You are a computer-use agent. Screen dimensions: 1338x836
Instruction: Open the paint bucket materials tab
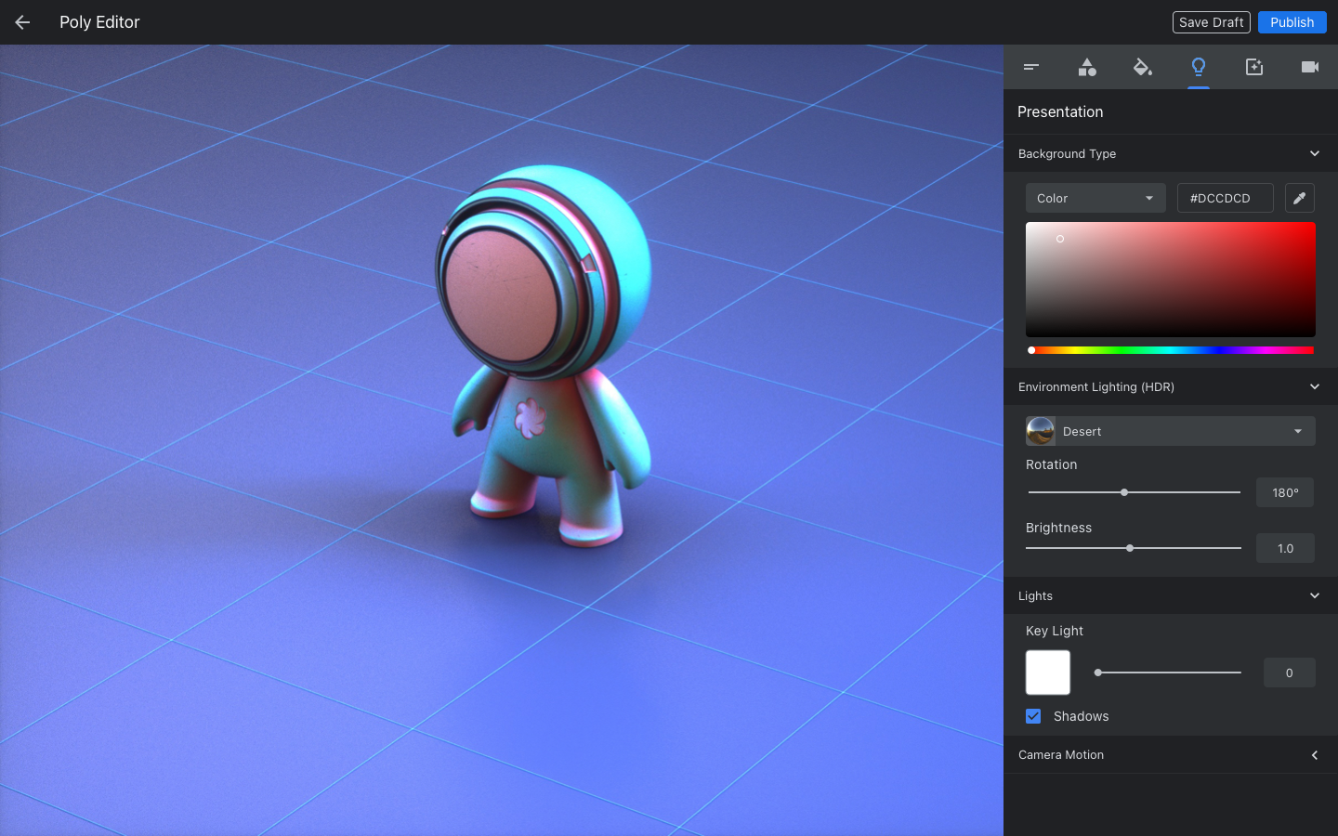[1143, 67]
